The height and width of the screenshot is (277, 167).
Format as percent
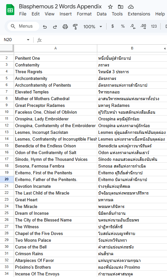click(x=123, y=26)
